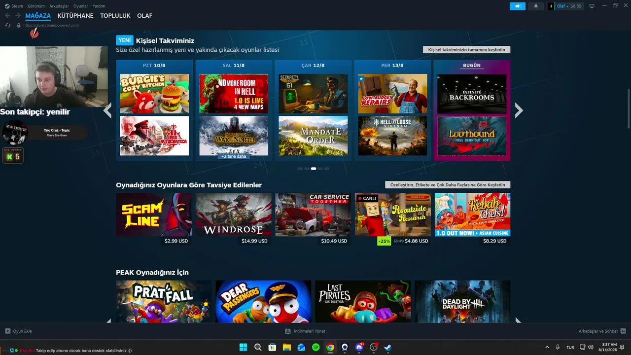The width and height of the screenshot is (631, 355).
Task: Open Google Chrome from taskbar
Action: point(330,347)
